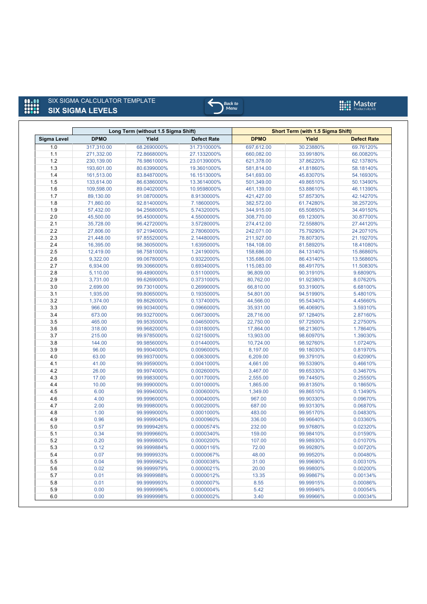Screen dimensions: 427x604
Task: Select yield cell 95.4500000%
Action: coord(152,217)
